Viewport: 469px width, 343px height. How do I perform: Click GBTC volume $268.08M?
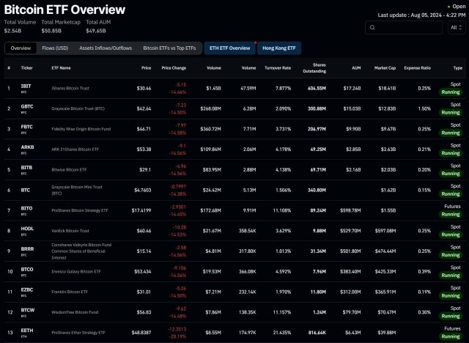coord(210,108)
